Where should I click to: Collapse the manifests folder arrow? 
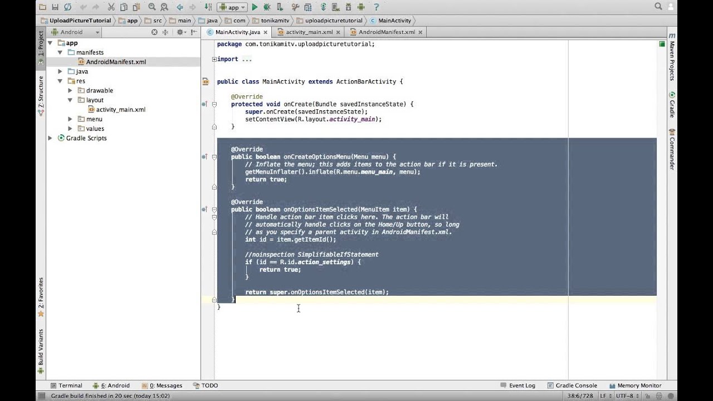[x=60, y=52]
